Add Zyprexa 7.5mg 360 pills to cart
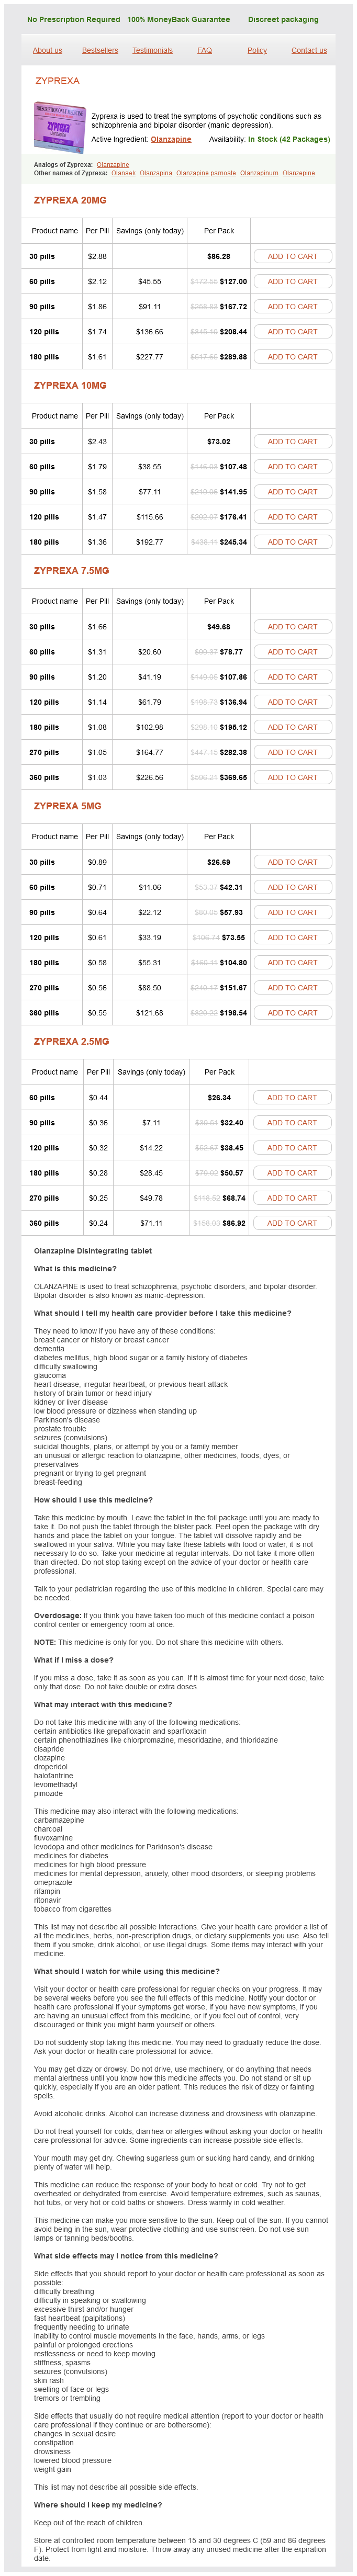 click(292, 777)
